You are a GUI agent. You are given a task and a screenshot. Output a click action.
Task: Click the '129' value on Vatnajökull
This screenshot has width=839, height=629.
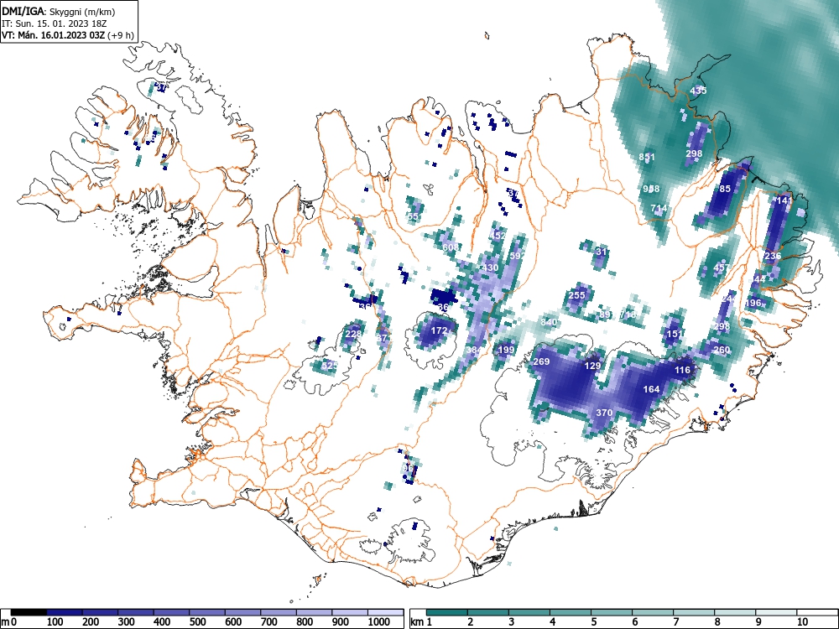pos(592,366)
